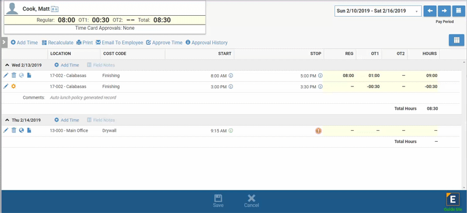Screen dimensions: 467x213
Task: Delete the 8:00 AM Calabasas time entry
Action: coord(13,76)
